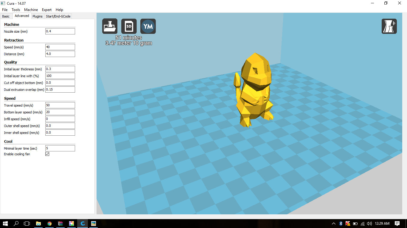This screenshot has width=407, height=228.
Task: Click the Retraction Distance input field
Action: pyautogui.click(x=60, y=54)
